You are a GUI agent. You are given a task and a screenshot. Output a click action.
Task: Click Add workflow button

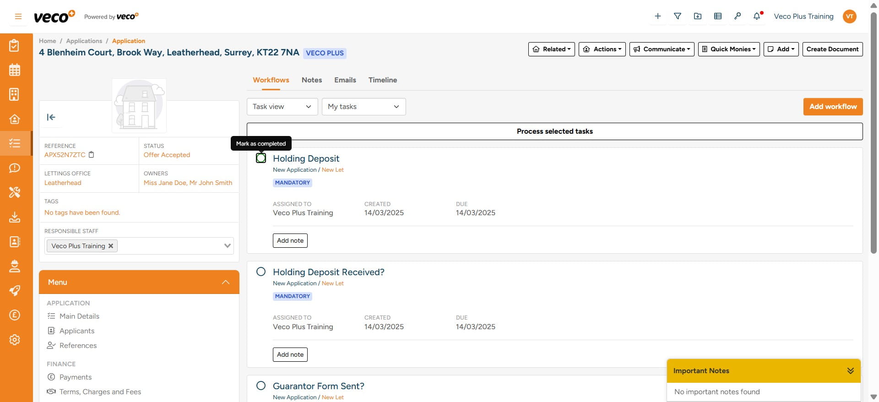click(x=833, y=107)
